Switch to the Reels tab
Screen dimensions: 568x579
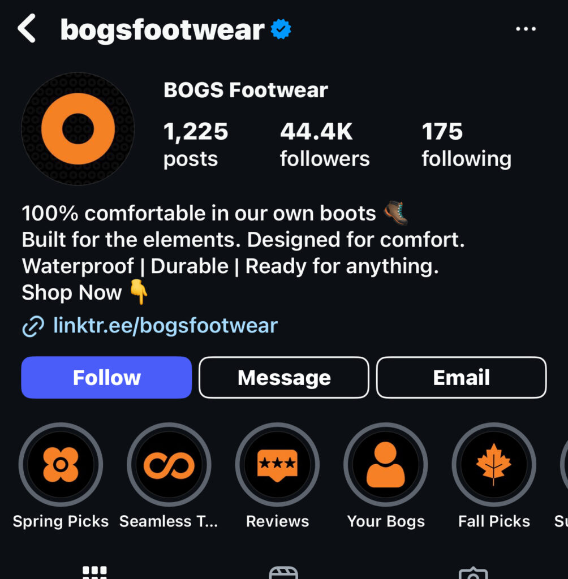[283, 572]
